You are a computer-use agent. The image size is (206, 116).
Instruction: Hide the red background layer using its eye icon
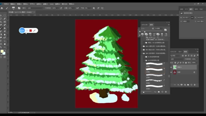171,72
